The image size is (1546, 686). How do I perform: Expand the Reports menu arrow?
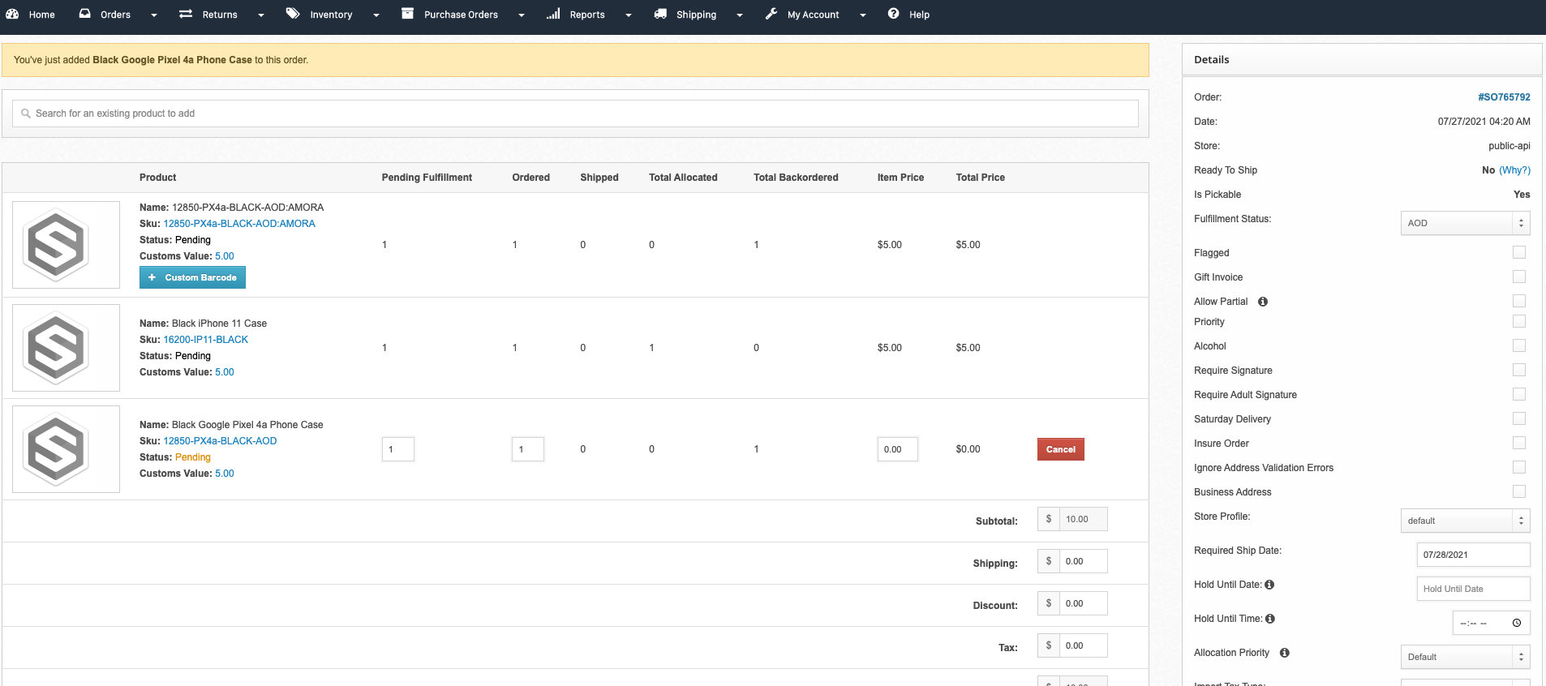click(629, 15)
